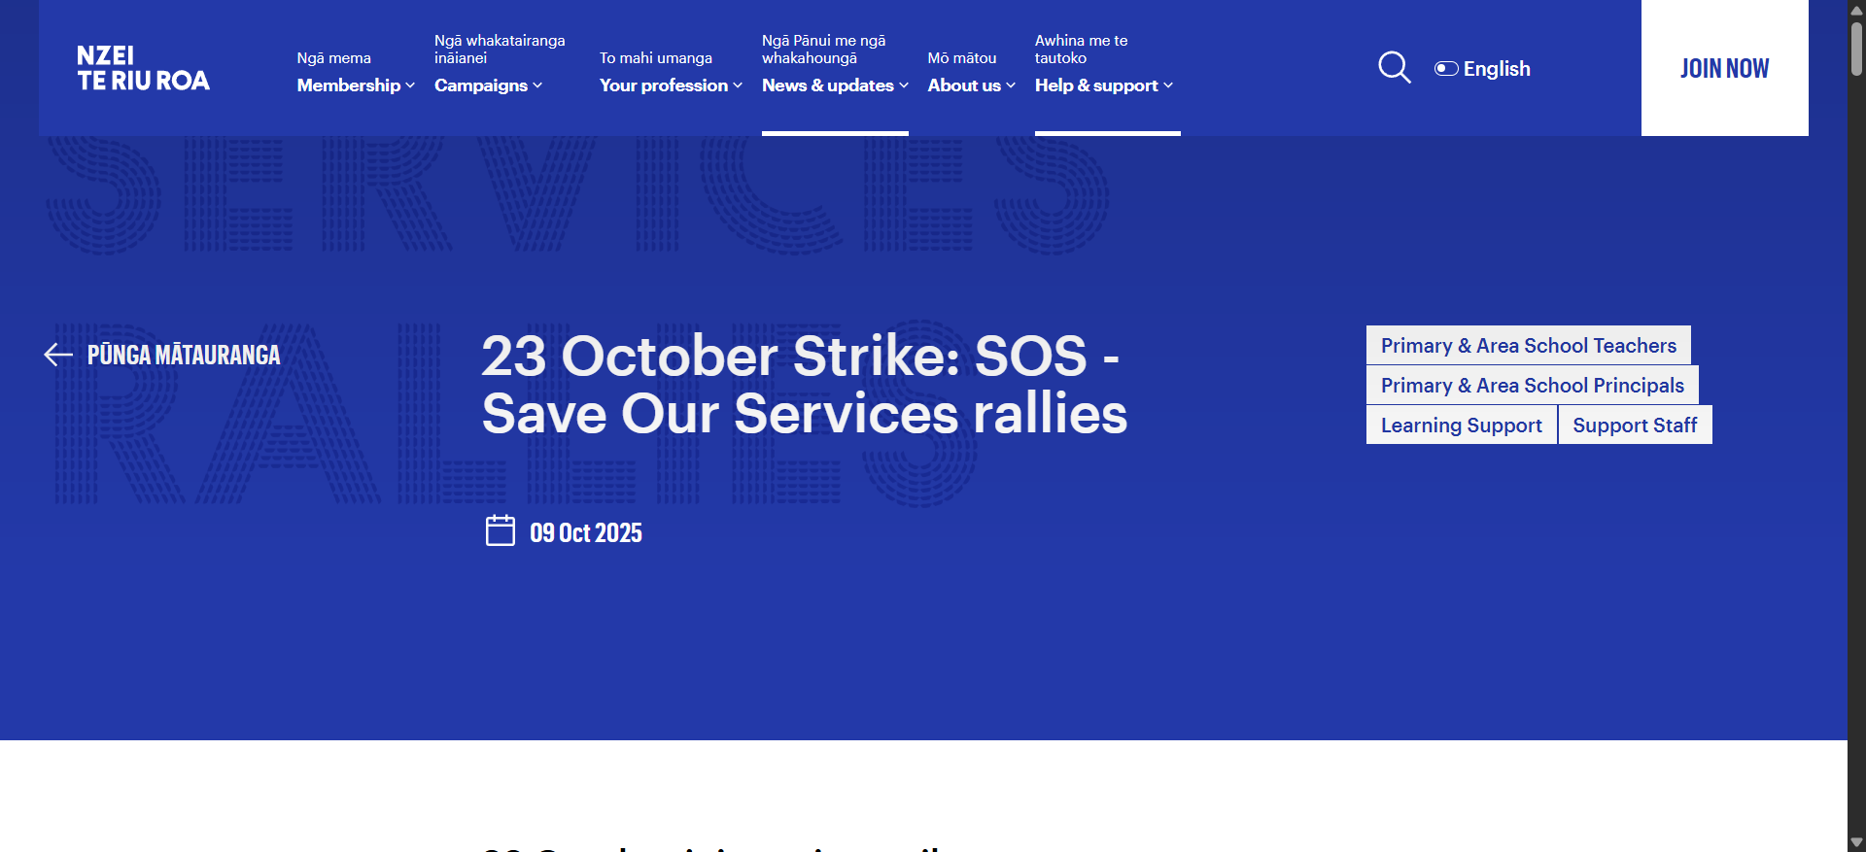Click the scrollbar down arrow
Screen dimensions: 1866x852
(x=1856, y=842)
